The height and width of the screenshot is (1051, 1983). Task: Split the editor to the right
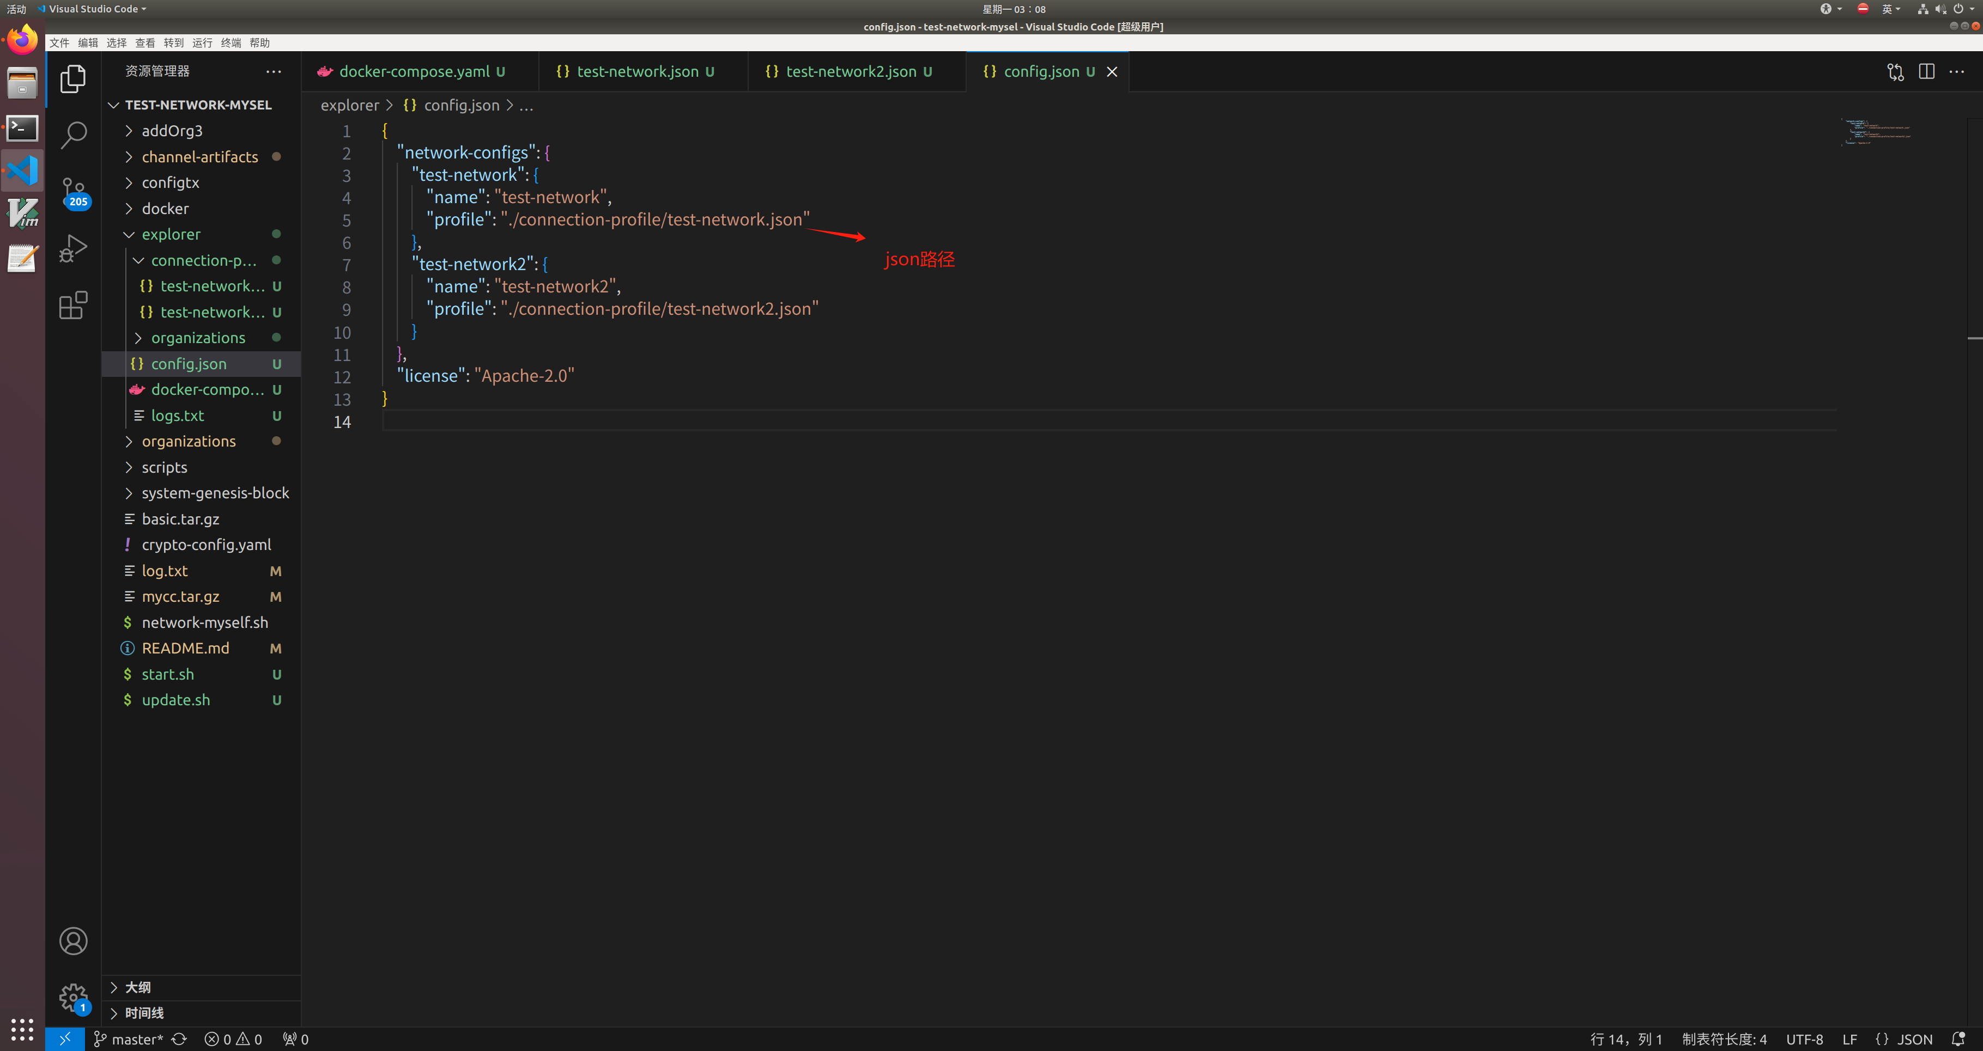pyautogui.click(x=1927, y=71)
